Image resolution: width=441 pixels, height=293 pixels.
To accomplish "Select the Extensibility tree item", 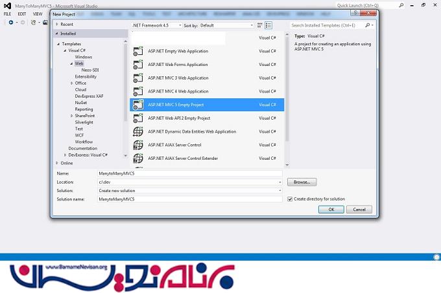I will [x=86, y=76].
